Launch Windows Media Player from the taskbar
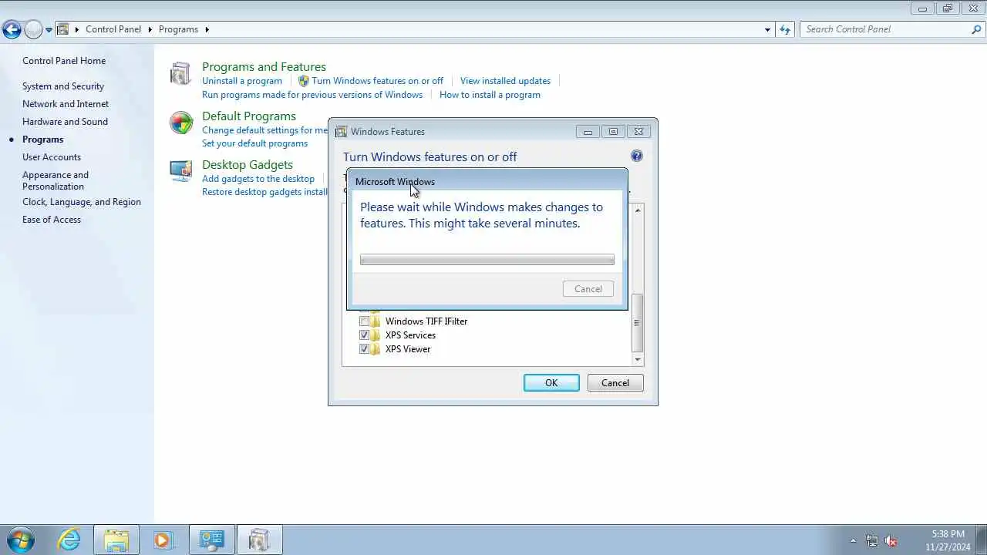 [163, 540]
